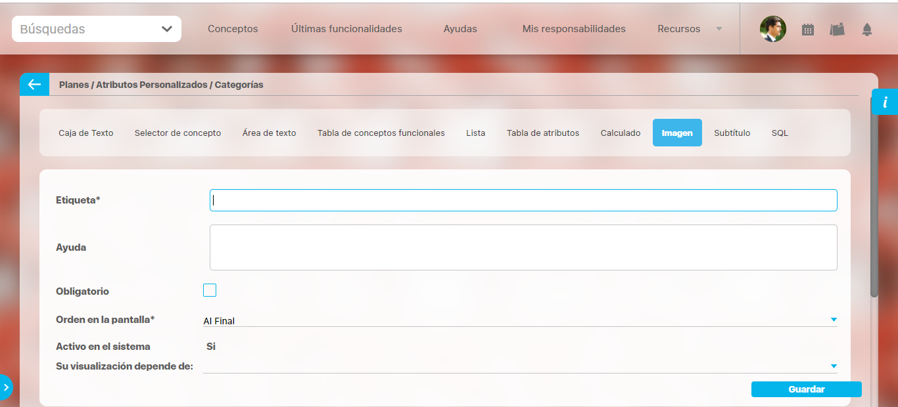Open the calendar icon in header
The image size is (898, 407).
(x=808, y=30)
